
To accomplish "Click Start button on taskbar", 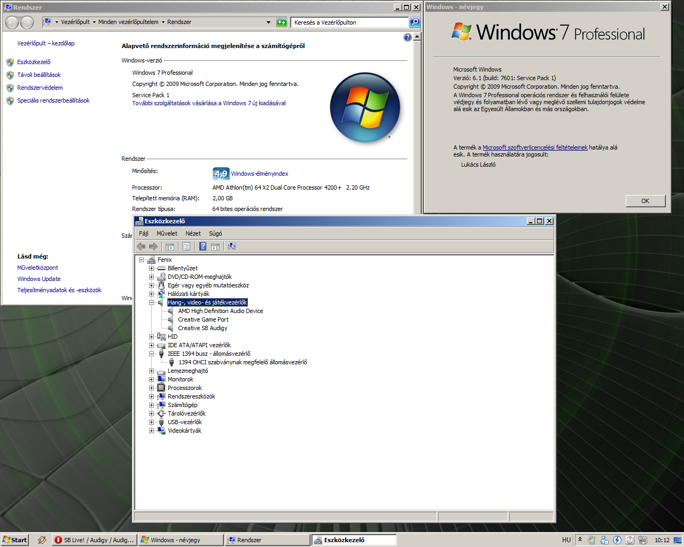I will (x=14, y=540).
